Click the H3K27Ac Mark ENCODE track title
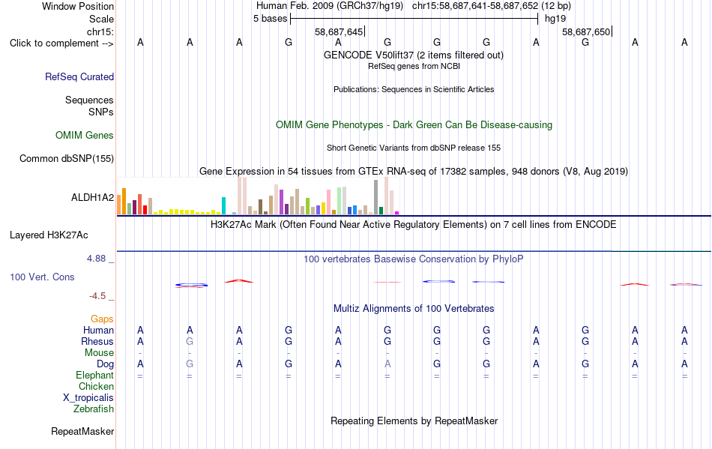 414,224
